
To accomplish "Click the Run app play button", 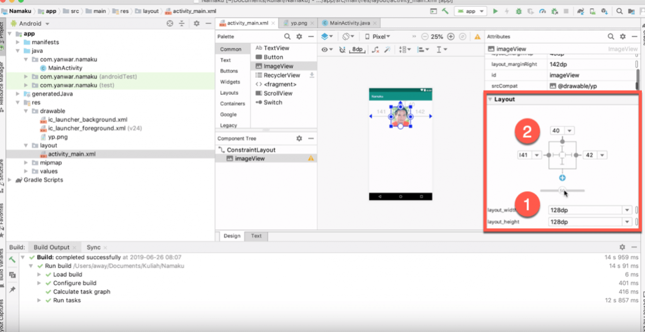I will [495, 11].
